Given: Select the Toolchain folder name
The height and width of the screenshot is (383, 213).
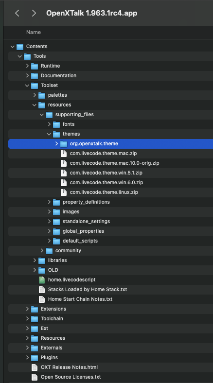Looking at the screenshot, I should (52, 318).
